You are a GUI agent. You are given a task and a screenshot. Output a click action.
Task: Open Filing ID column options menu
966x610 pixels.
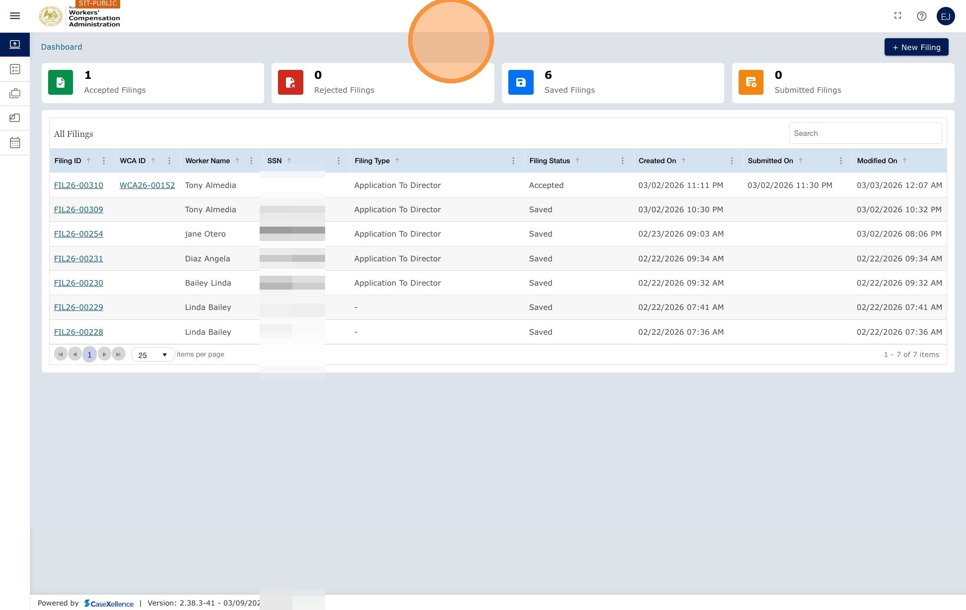104,161
